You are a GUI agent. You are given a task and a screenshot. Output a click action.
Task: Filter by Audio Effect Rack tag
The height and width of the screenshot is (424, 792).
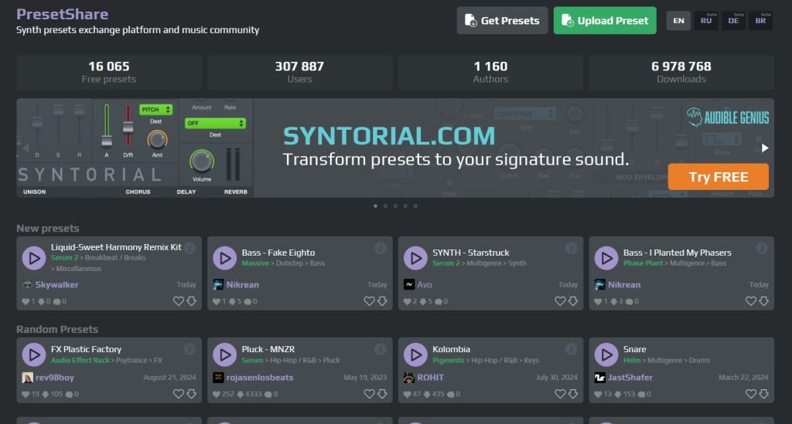(80, 360)
